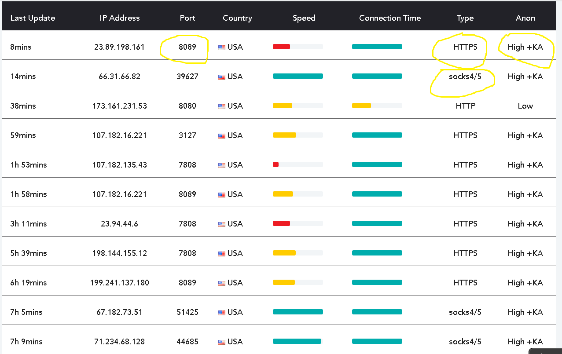
Task: Click the yellow connection time bar for 173.161.231.53
Action: 361,106
